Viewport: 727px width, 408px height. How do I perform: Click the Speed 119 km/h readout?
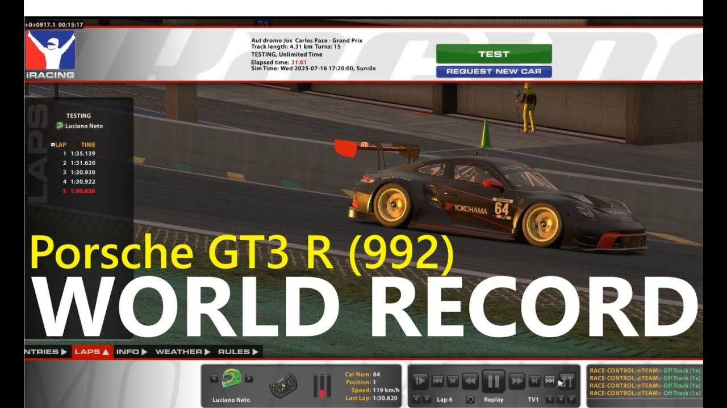pos(386,390)
